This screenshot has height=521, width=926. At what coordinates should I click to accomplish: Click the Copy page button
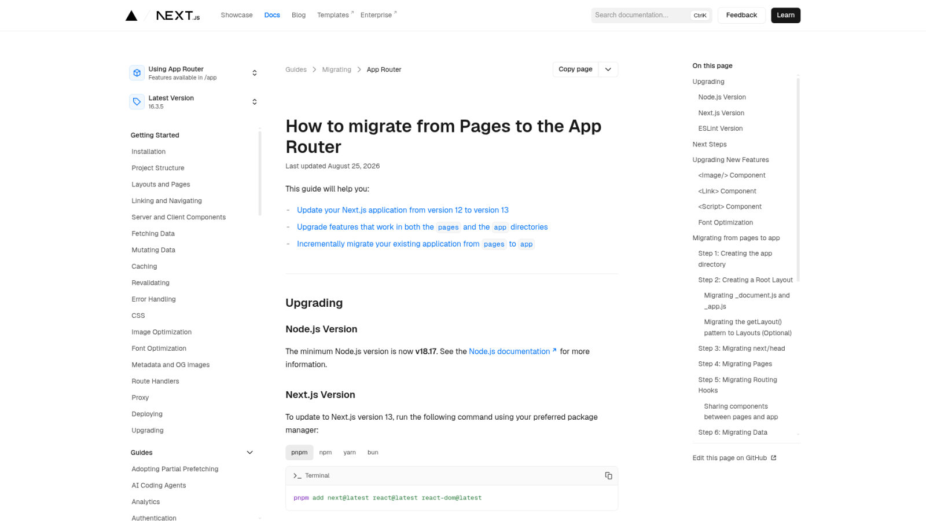point(575,69)
